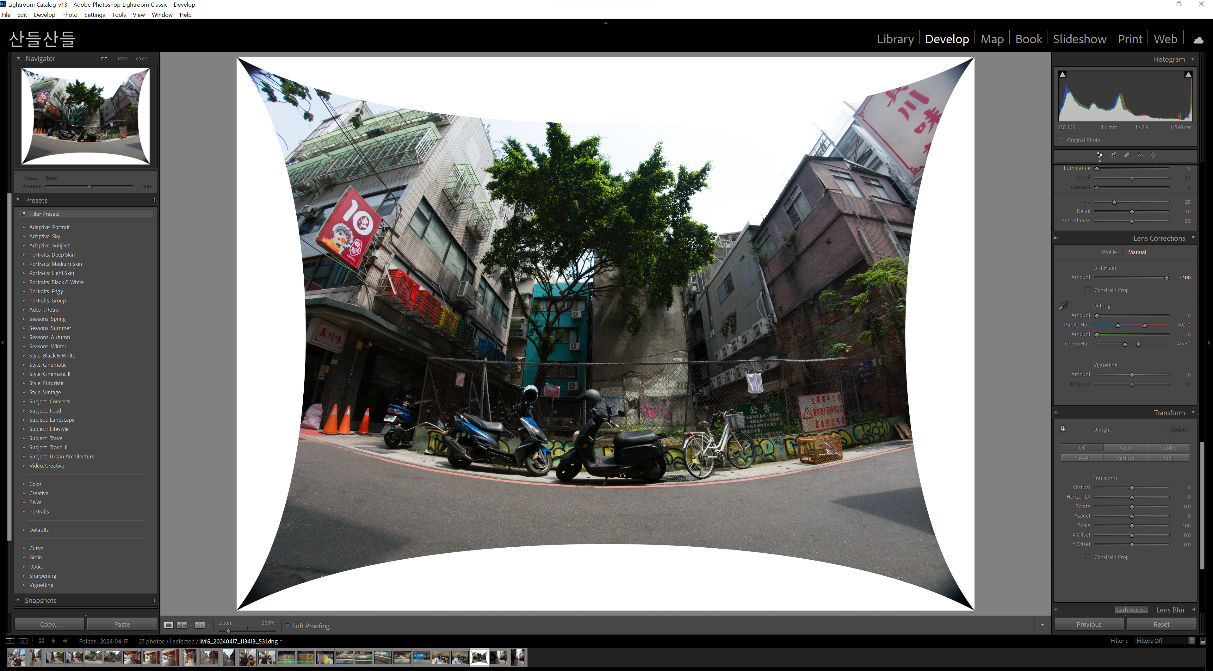Click the Previous button
This screenshot has height=671, width=1213.
(x=1089, y=624)
